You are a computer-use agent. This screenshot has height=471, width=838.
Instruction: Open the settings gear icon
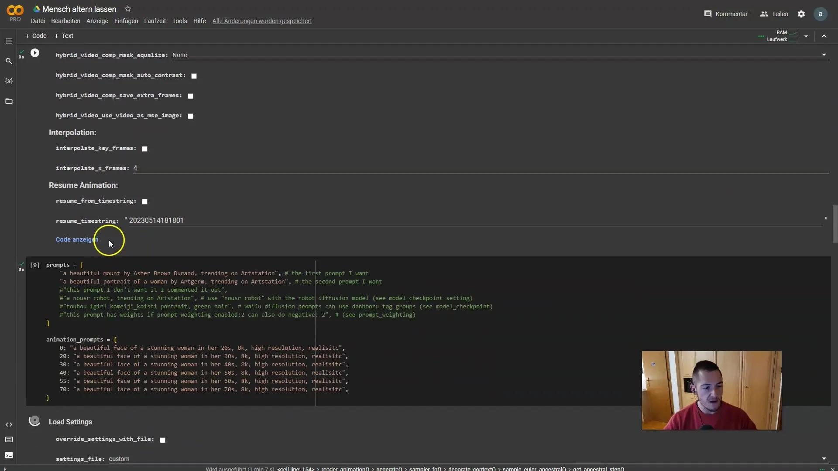click(801, 14)
